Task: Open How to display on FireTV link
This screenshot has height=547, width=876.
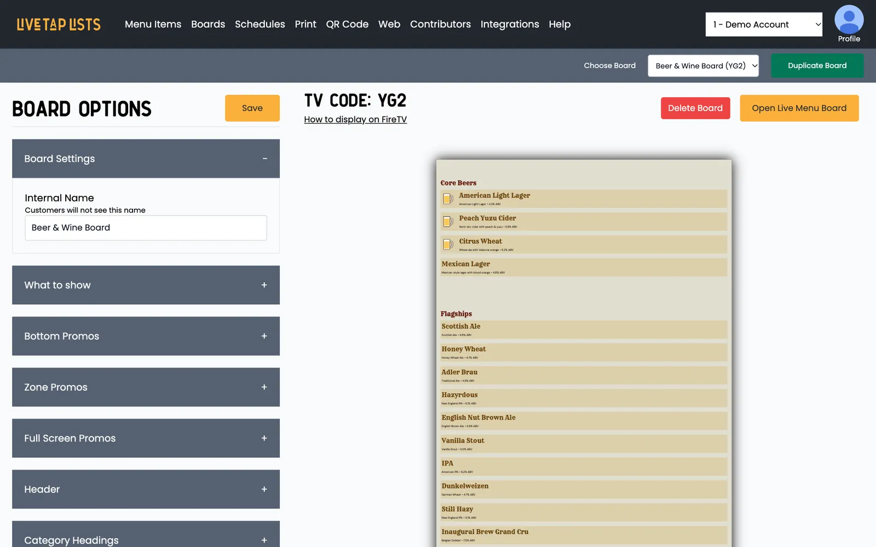Action: (x=355, y=119)
